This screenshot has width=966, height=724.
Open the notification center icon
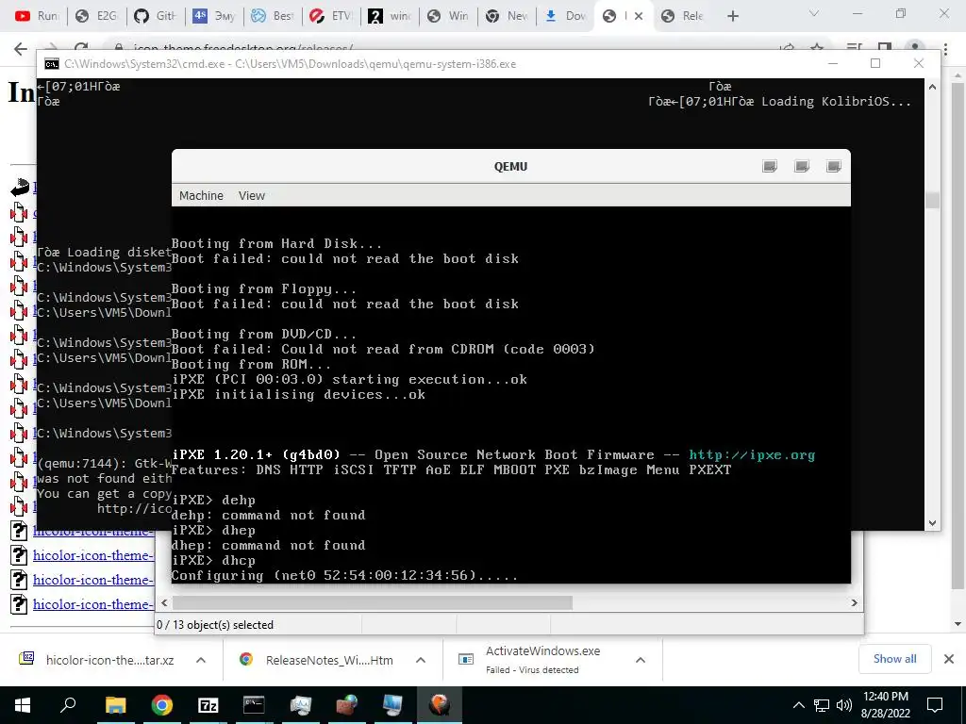tap(935, 705)
